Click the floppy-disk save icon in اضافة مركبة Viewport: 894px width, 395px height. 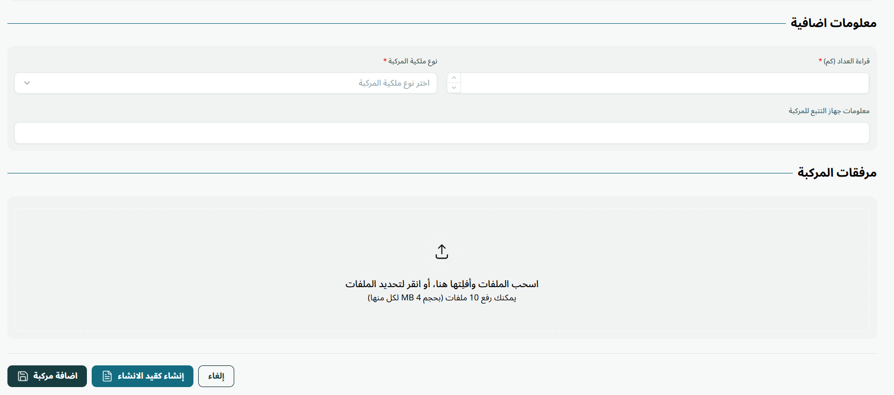pos(23,376)
